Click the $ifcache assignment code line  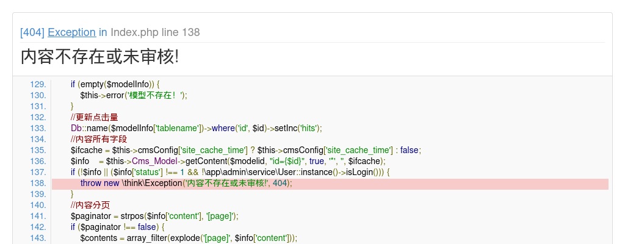(x=246, y=150)
